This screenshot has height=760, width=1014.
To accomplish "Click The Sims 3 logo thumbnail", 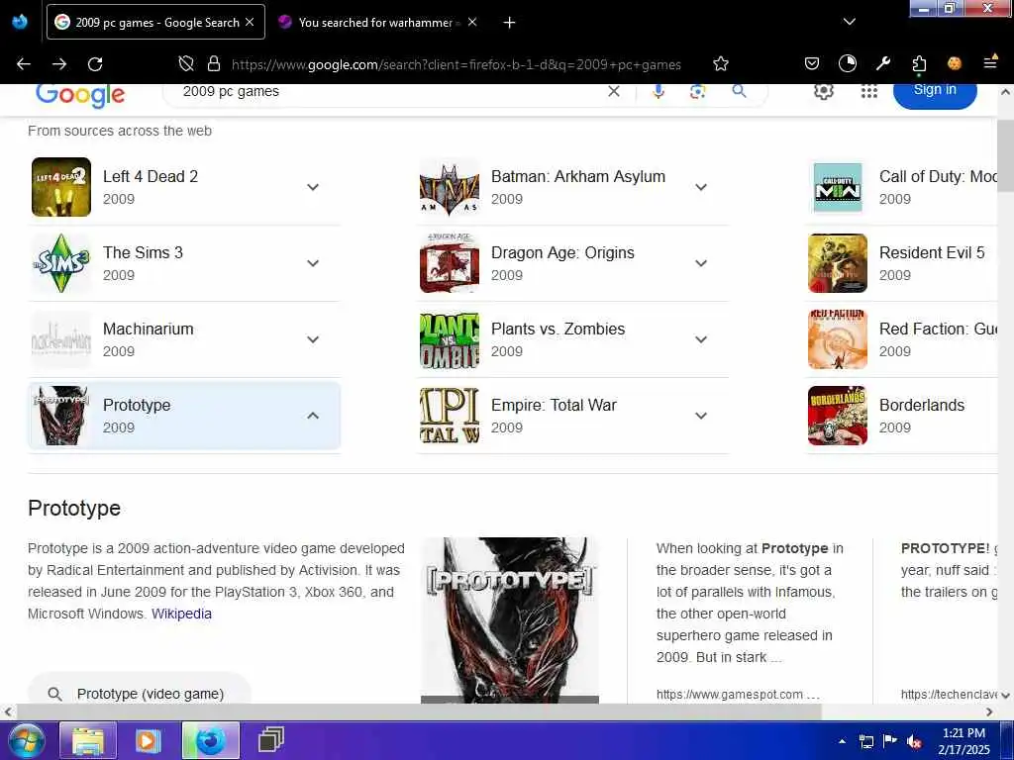I will point(61,263).
